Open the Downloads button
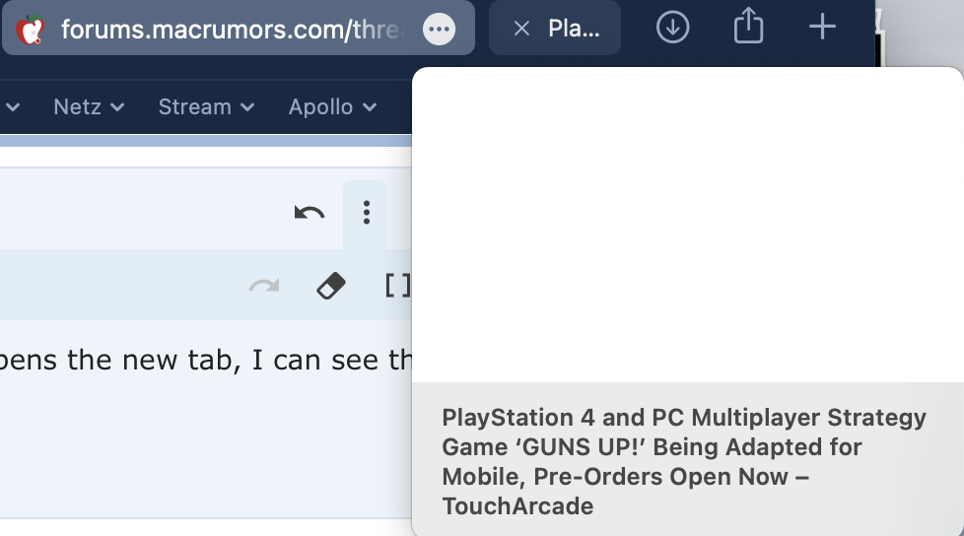Image resolution: width=964 pixels, height=536 pixels. point(672,28)
